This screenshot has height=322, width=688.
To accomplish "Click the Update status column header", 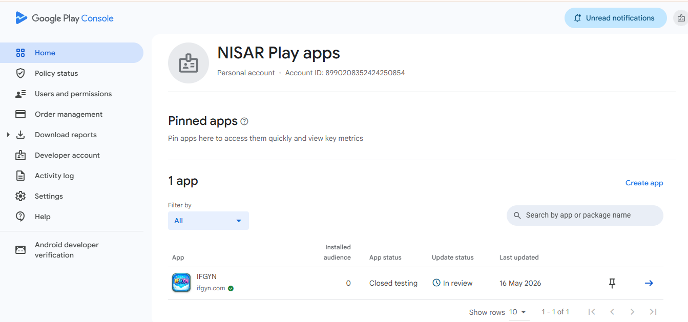I will pos(452,257).
